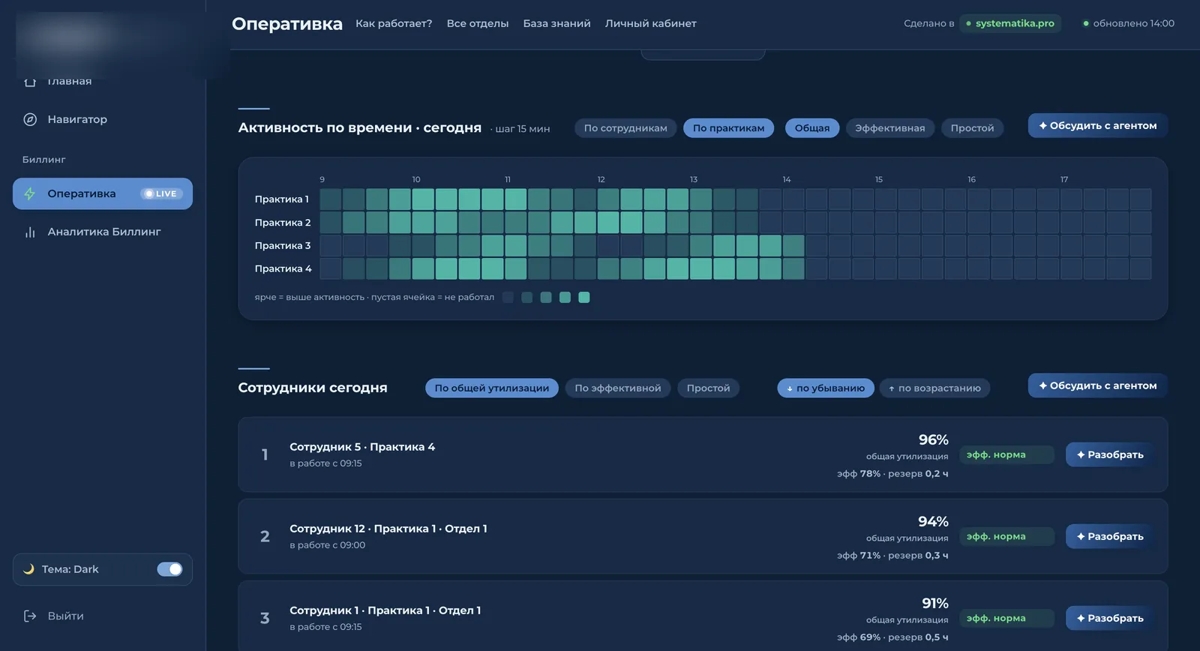Open Личный кабинет in top navigation

(651, 23)
